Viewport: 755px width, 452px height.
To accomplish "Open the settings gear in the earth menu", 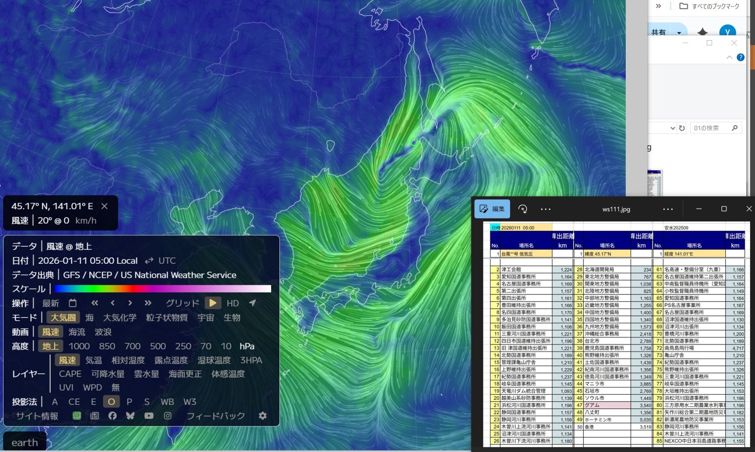I will 262,416.
